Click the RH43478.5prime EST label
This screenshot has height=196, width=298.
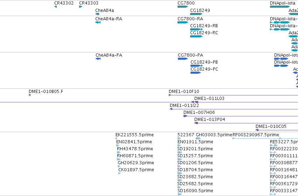click(135, 149)
